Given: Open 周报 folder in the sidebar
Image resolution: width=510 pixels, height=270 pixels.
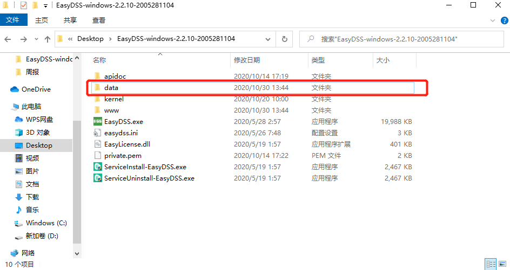Looking at the screenshot, I should coord(28,72).
